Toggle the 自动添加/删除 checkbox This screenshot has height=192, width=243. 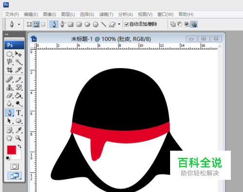coord(126,24)
